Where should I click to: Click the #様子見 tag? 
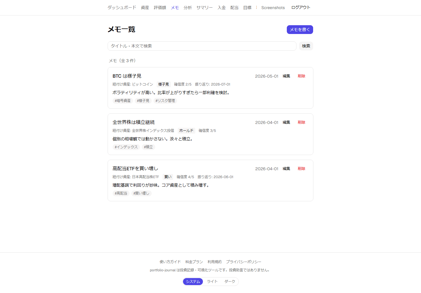143,101
